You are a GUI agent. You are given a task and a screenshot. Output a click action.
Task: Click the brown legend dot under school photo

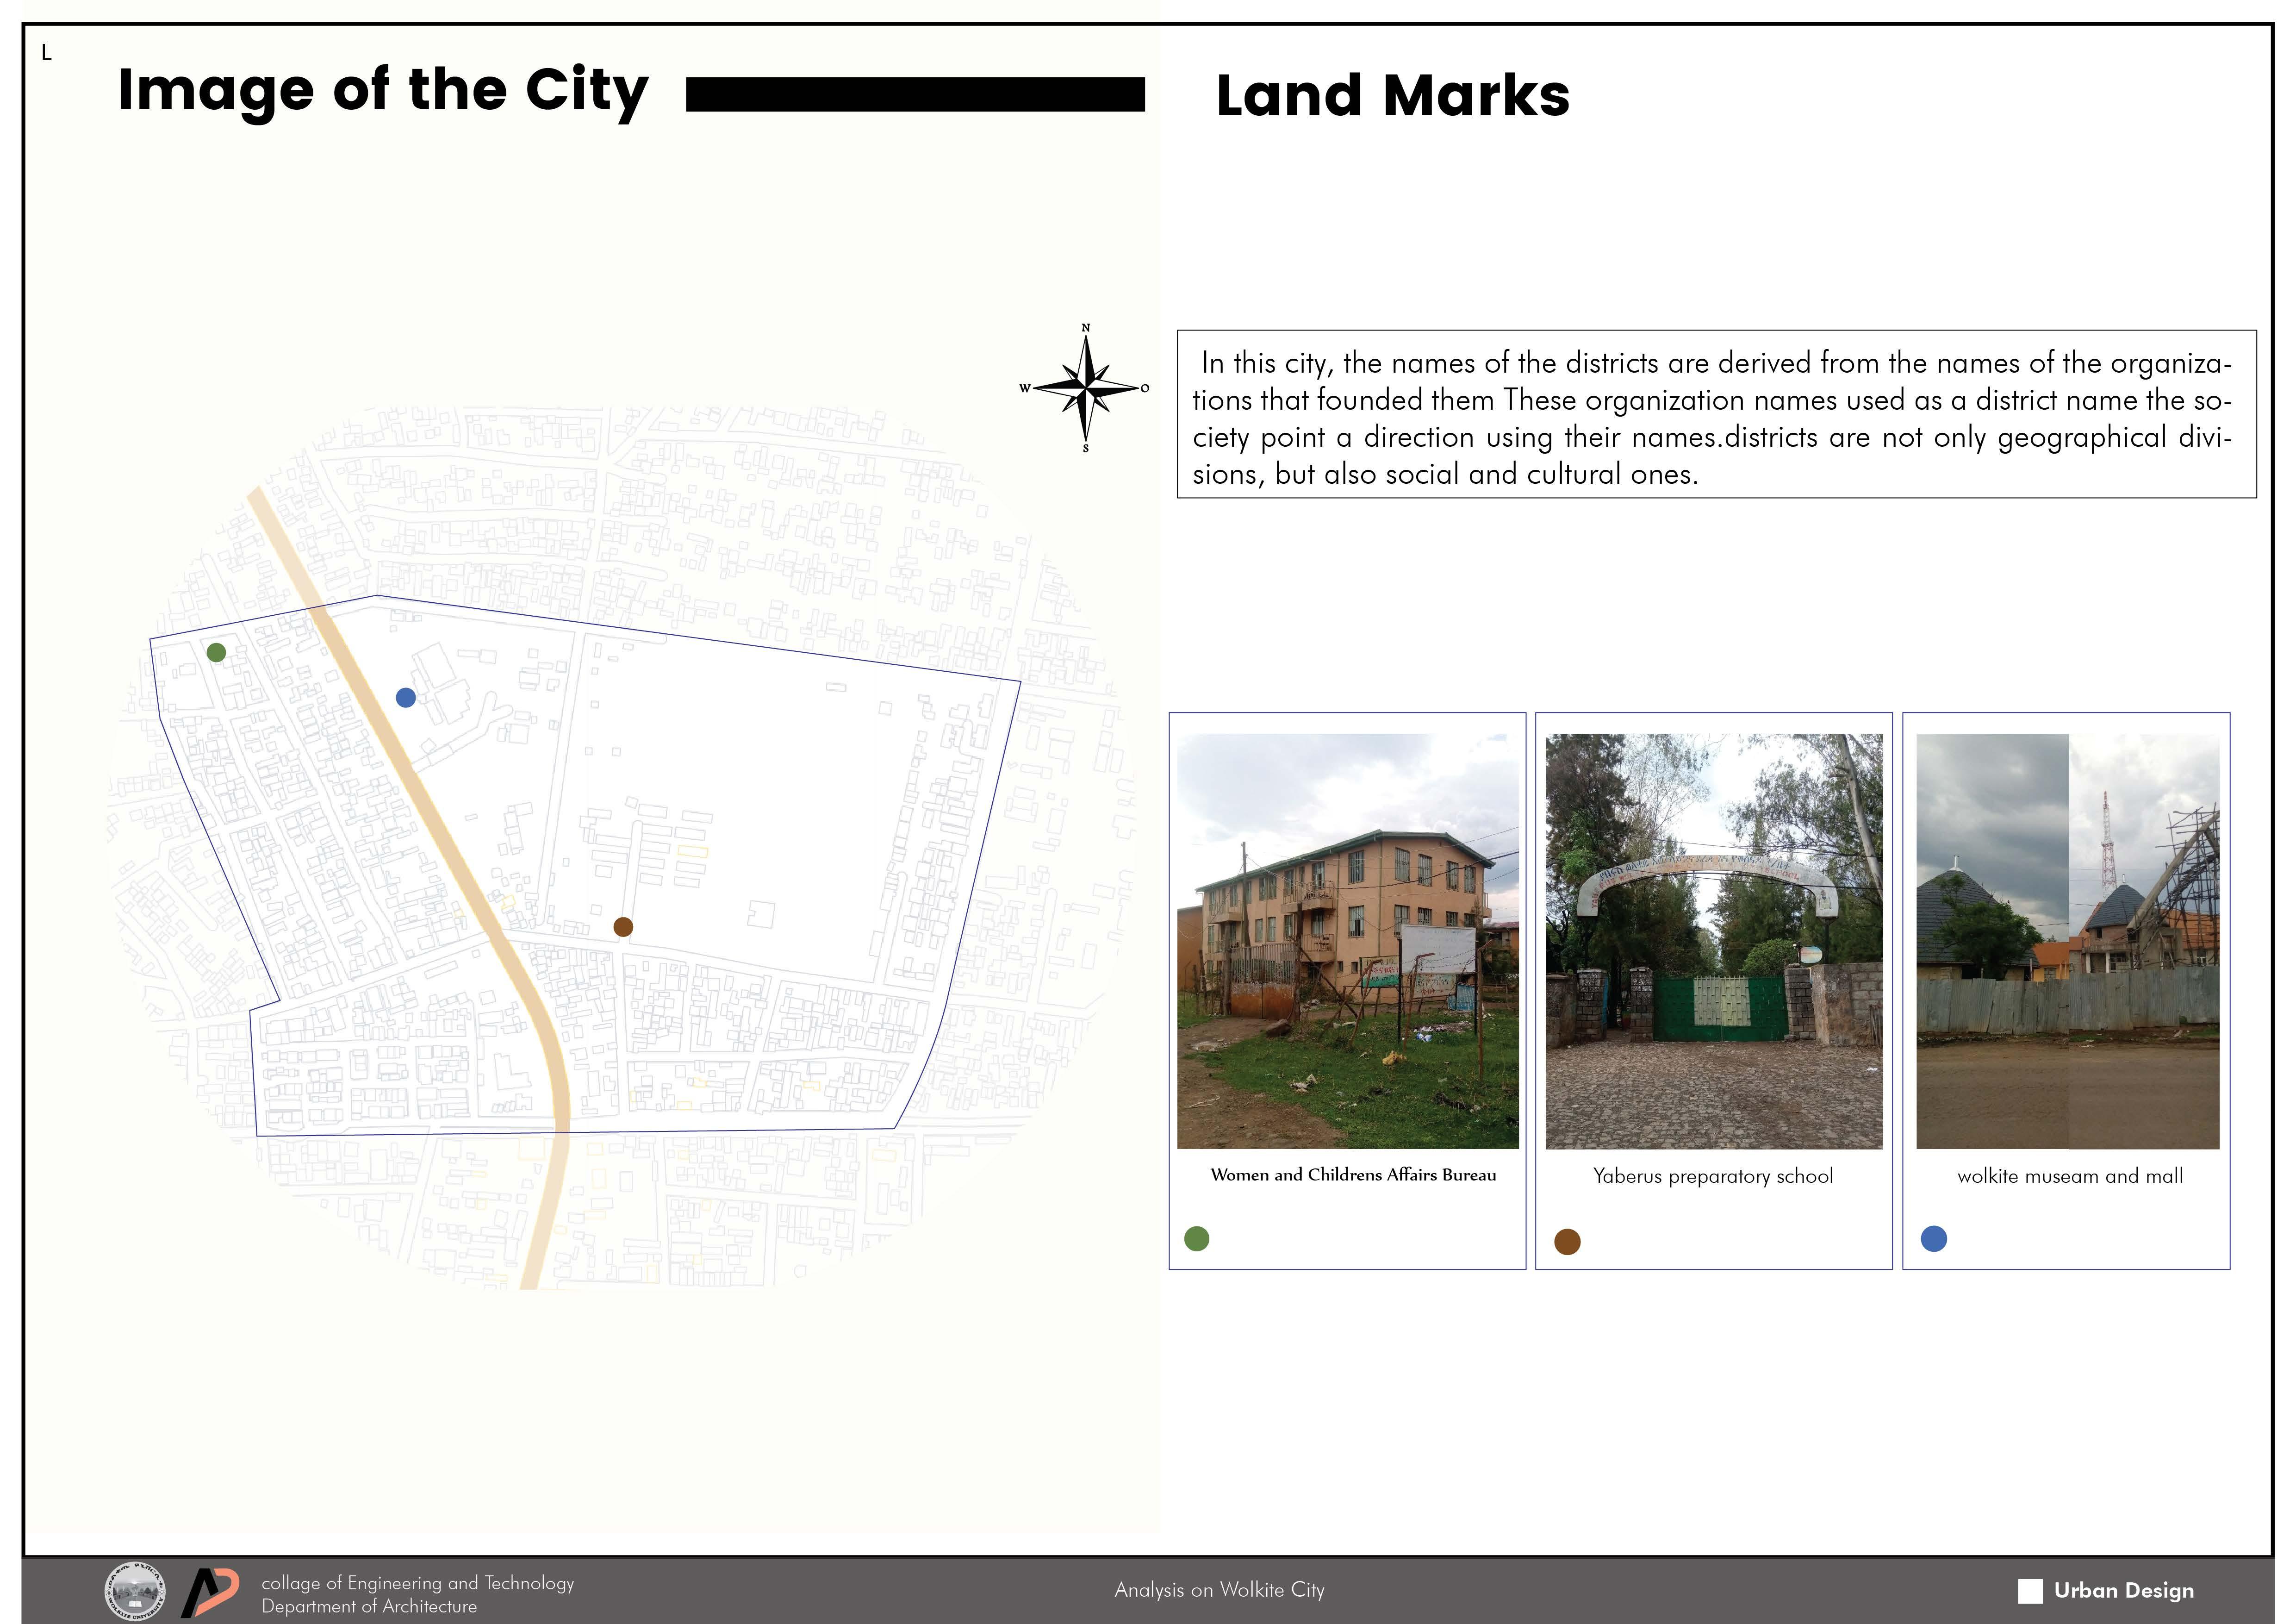(1567, 1242)
